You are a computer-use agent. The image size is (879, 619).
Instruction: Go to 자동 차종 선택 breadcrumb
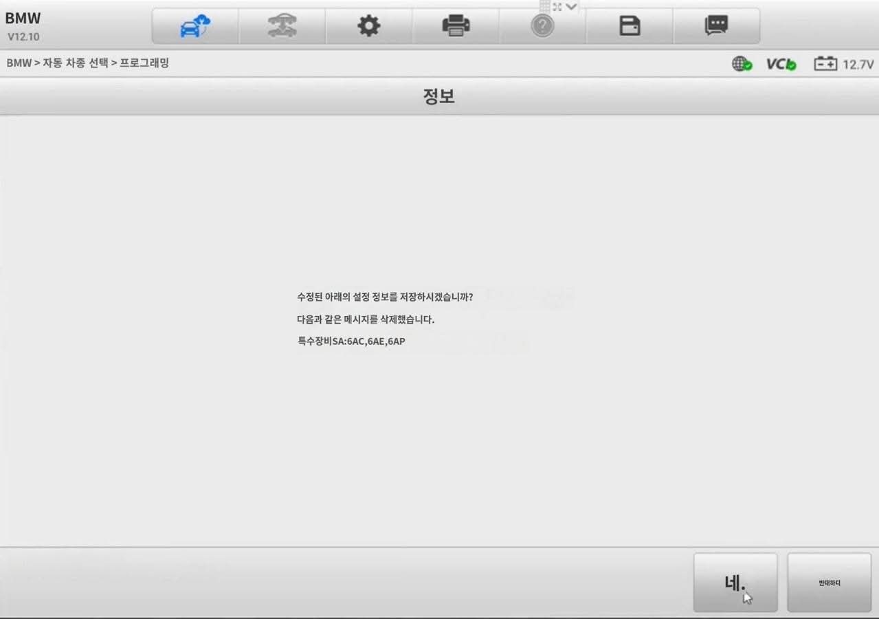tap(76, 63)
